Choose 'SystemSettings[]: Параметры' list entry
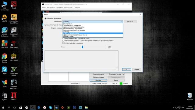 point(93,25)
